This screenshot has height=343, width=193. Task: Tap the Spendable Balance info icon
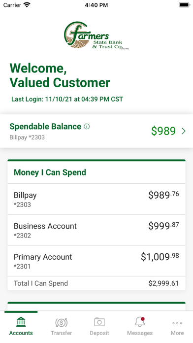(x=87, y=127)
